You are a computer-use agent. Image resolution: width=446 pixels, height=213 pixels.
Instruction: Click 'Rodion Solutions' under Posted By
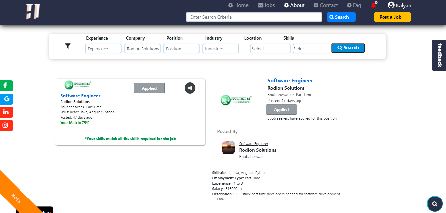click(258, 150)
